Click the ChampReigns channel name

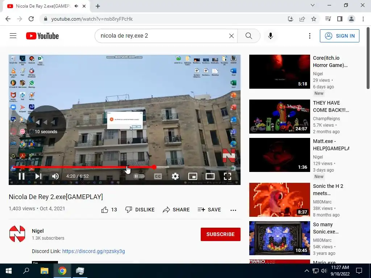coord(326,119)
